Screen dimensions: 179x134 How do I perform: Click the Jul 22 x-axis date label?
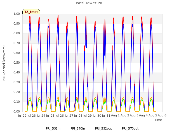pos(22,116)
